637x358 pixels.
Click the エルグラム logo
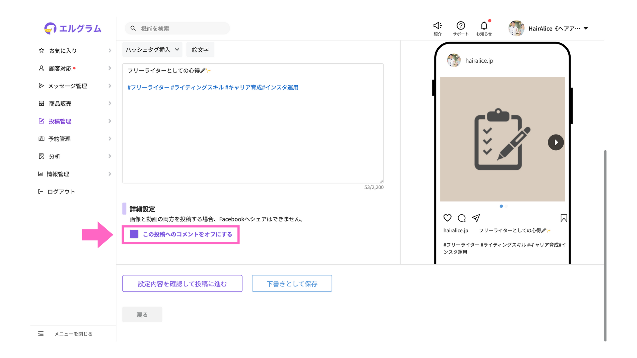tap(73, 29)
